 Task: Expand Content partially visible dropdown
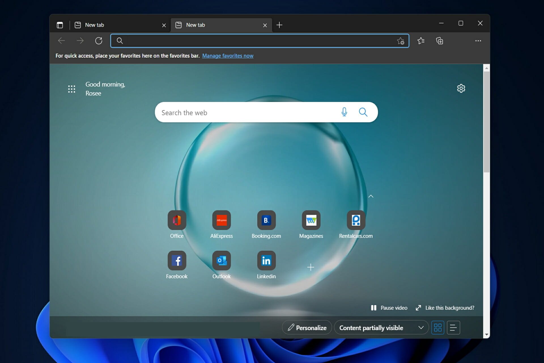click(381, 328)
